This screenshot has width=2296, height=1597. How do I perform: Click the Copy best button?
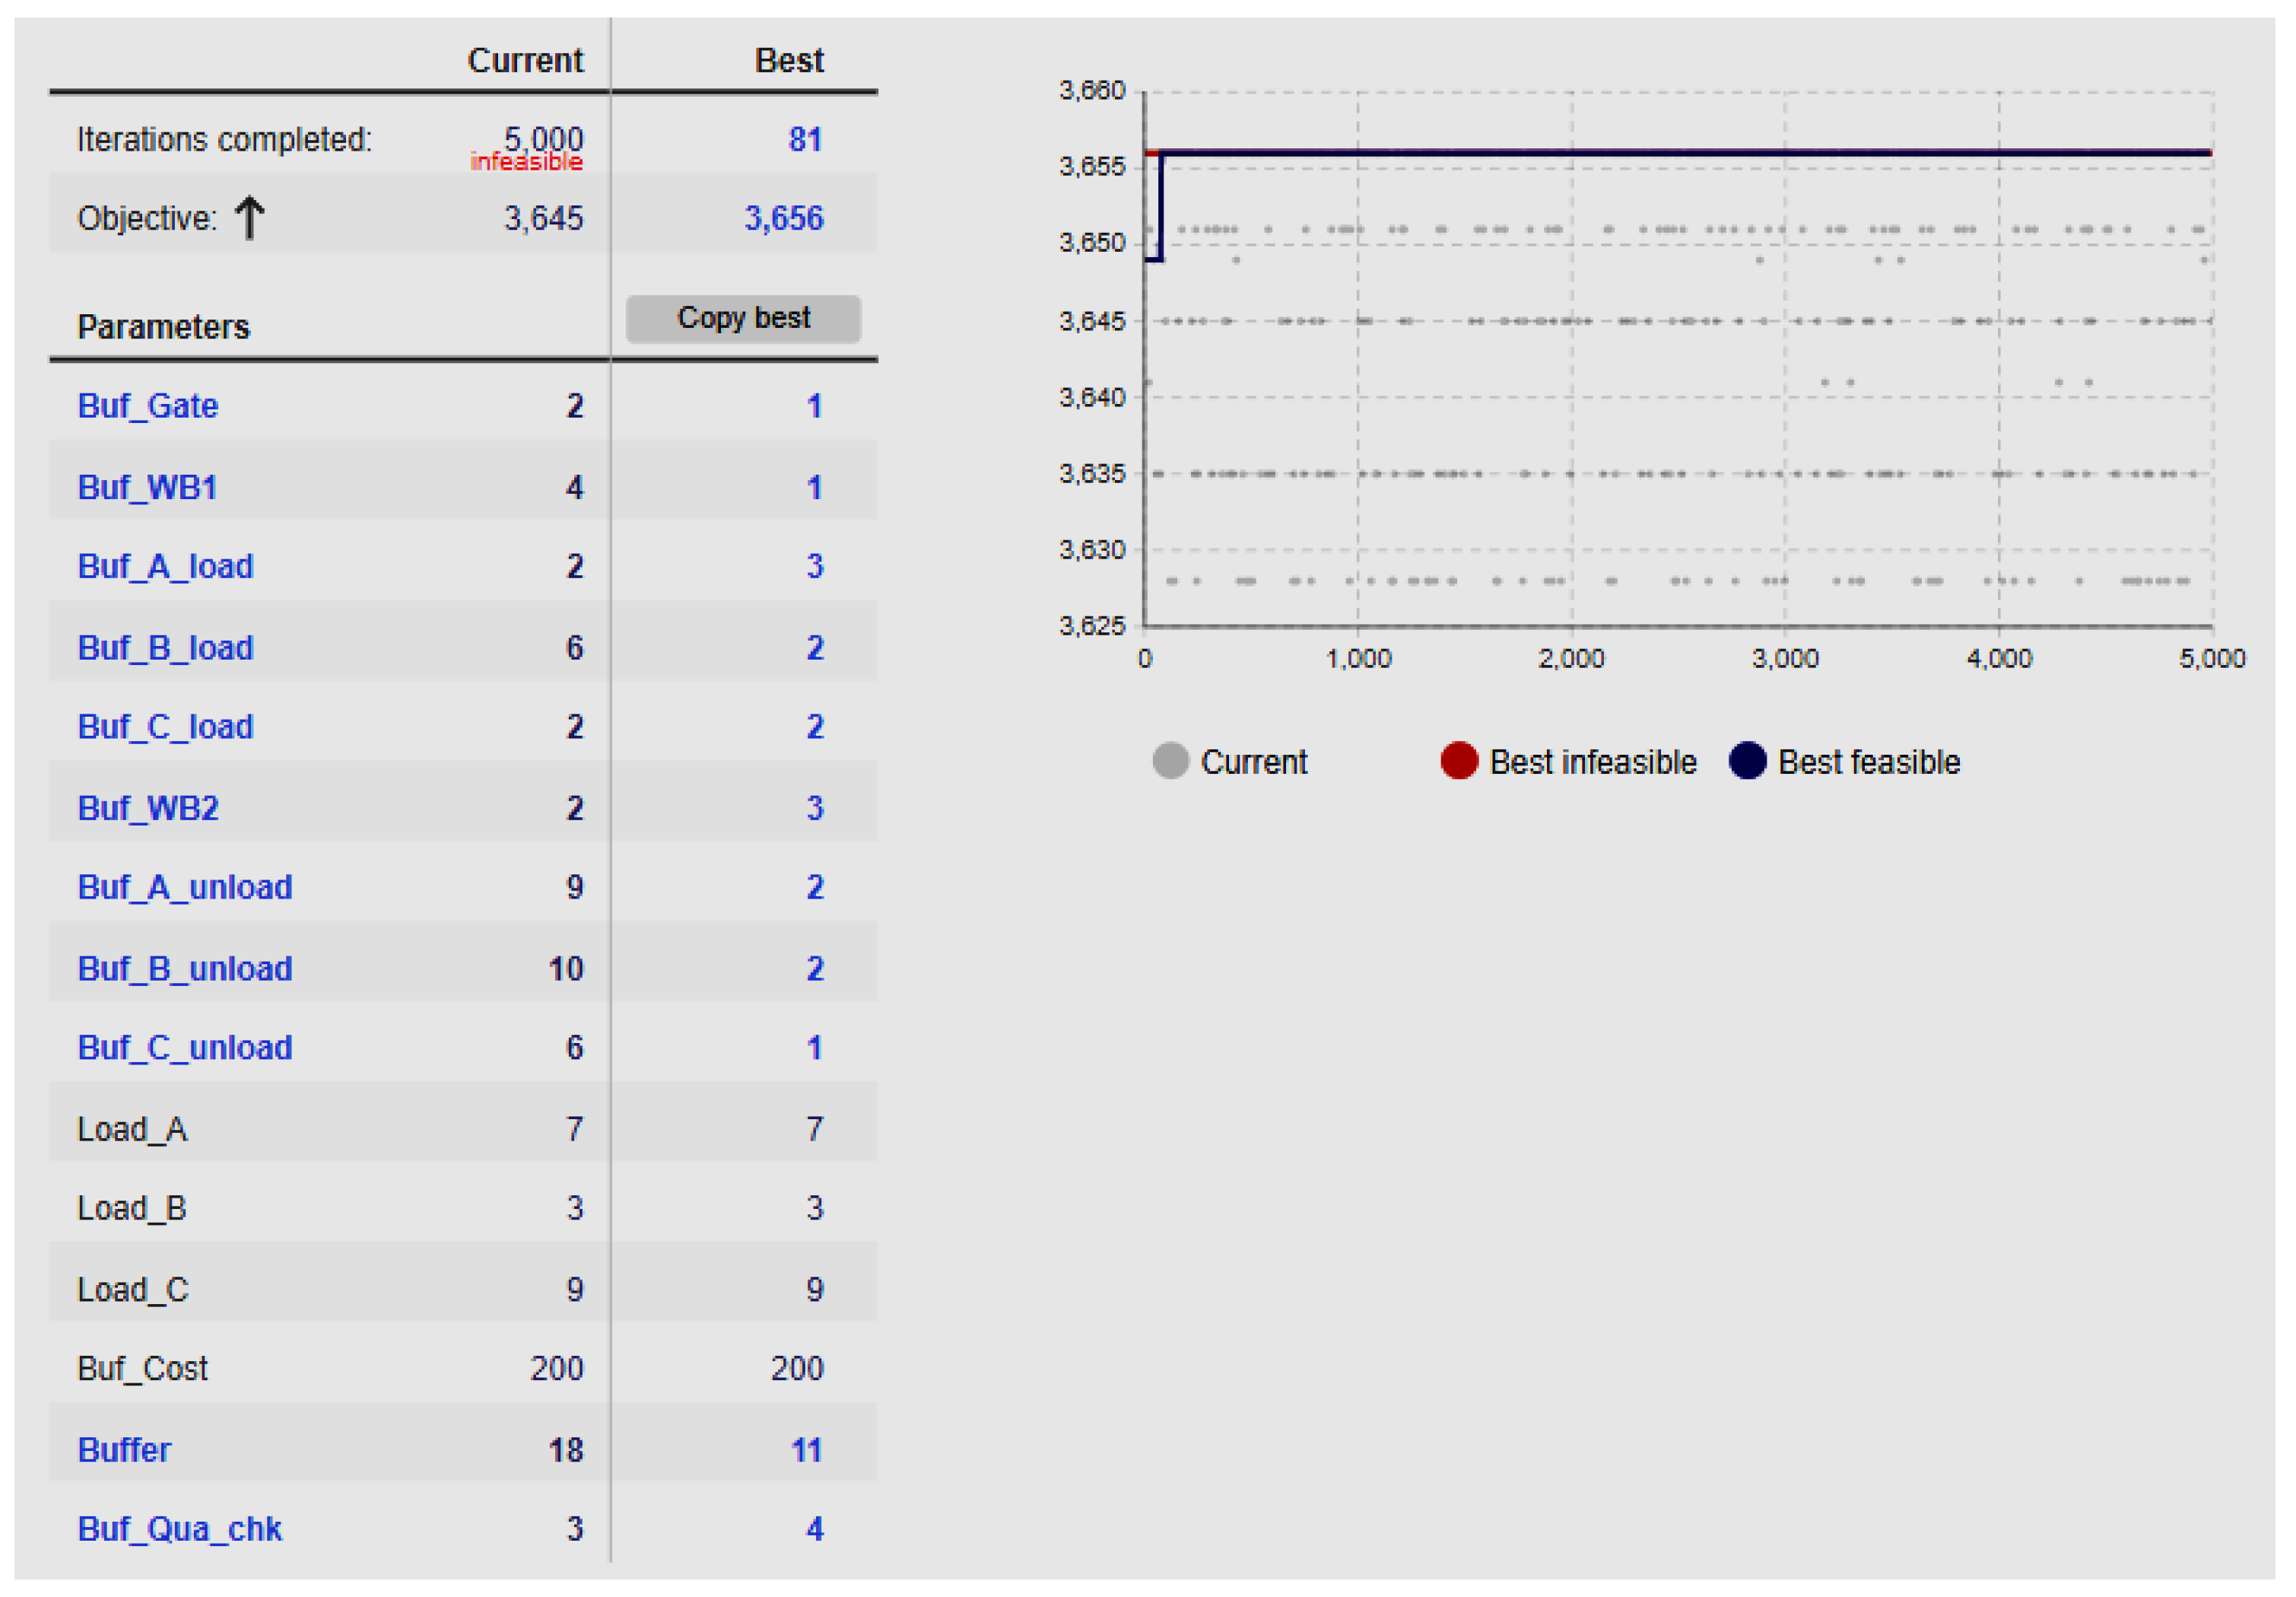[x=743, y=318]
